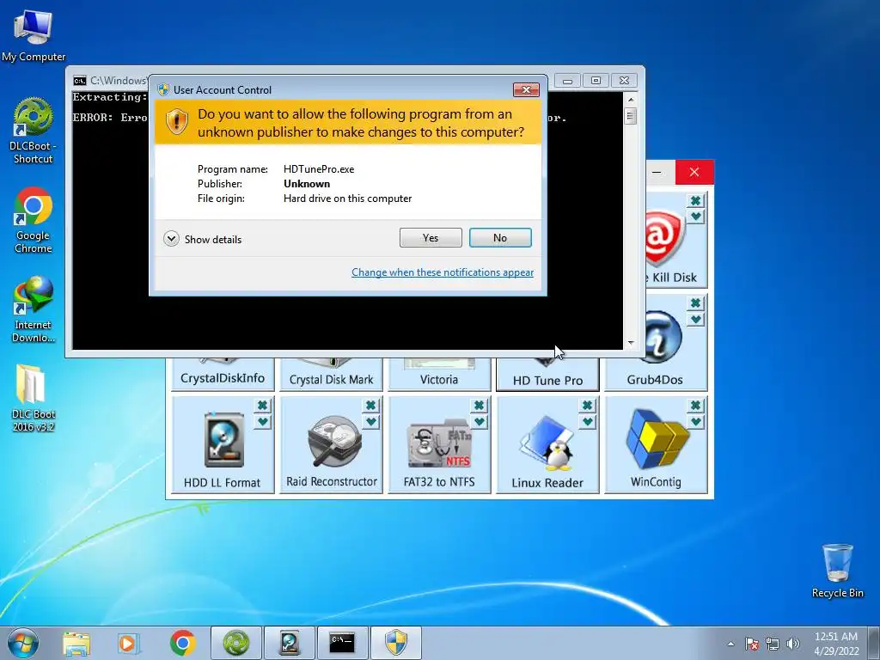
Task: Open the taskbar clock showing 12:51 AM
Action: [x=836, y=644]
